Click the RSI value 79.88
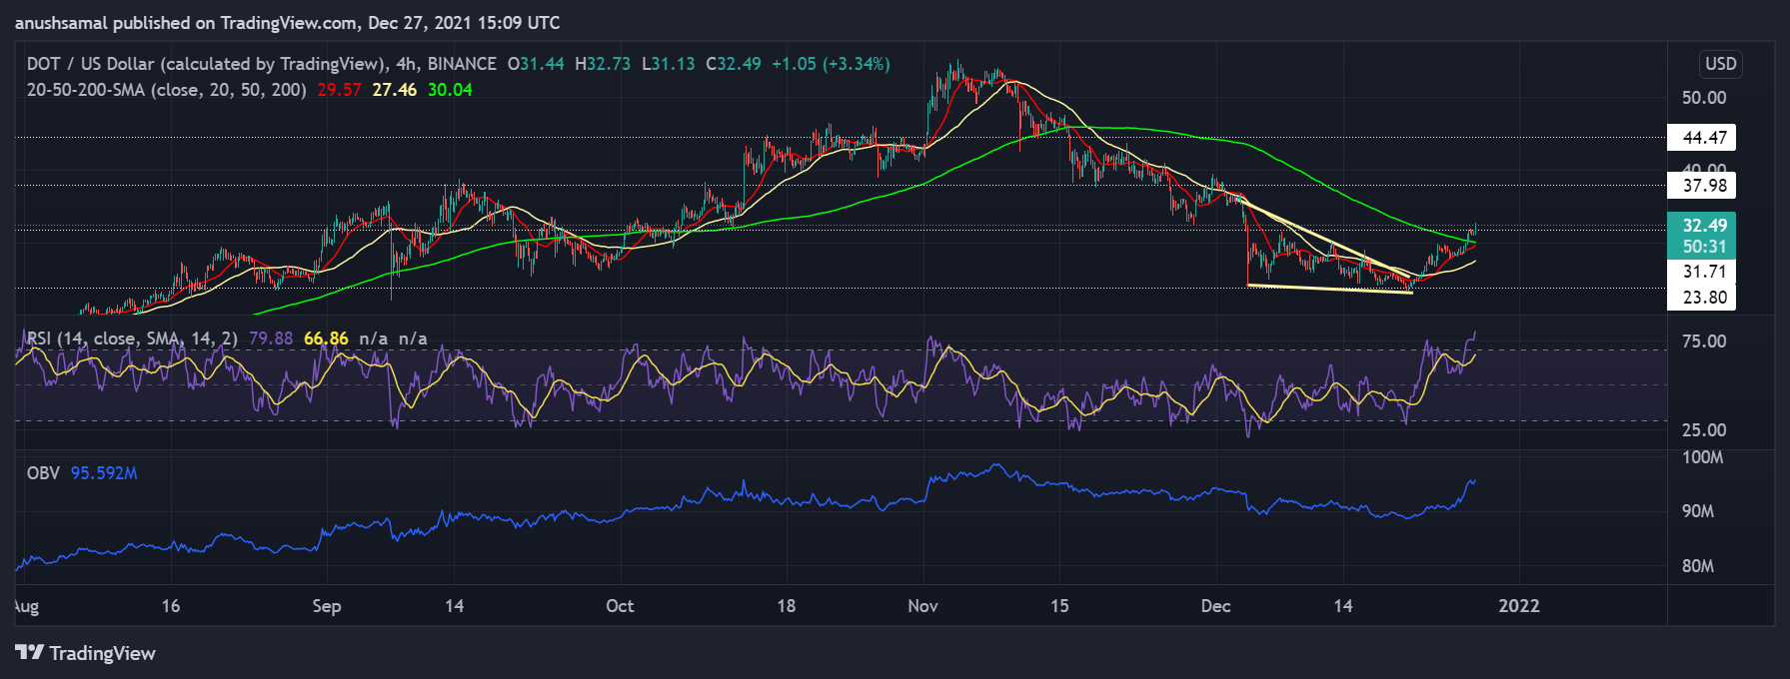This screenshot has width=1790, height=679. 271,339
